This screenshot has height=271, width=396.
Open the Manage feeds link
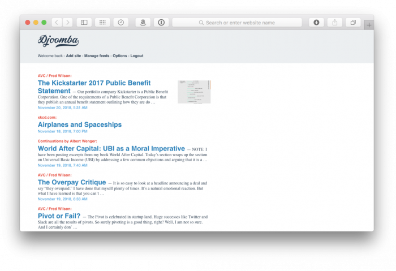point(97,56)
